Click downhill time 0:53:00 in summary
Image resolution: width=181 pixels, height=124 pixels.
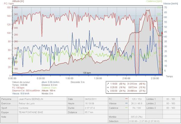click(x=114, y=91)
